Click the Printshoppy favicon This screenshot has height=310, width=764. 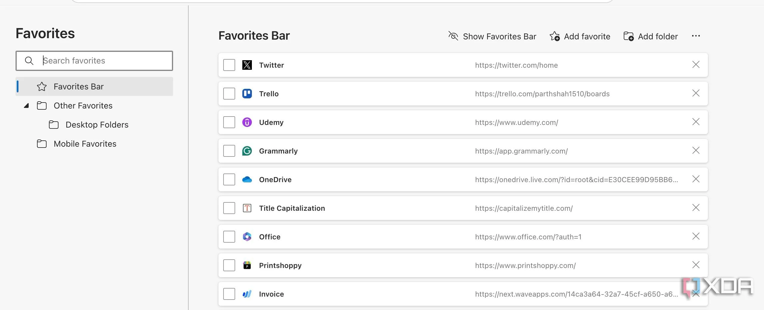pyautogui.click(x=247, y=265)
